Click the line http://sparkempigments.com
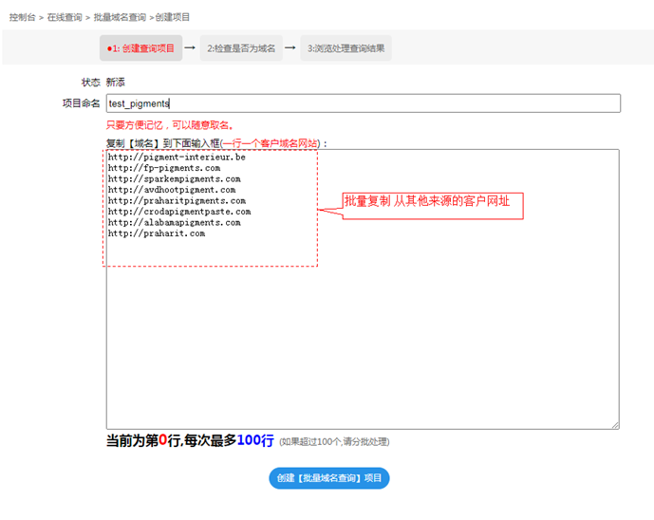 [x=175, y=179]
